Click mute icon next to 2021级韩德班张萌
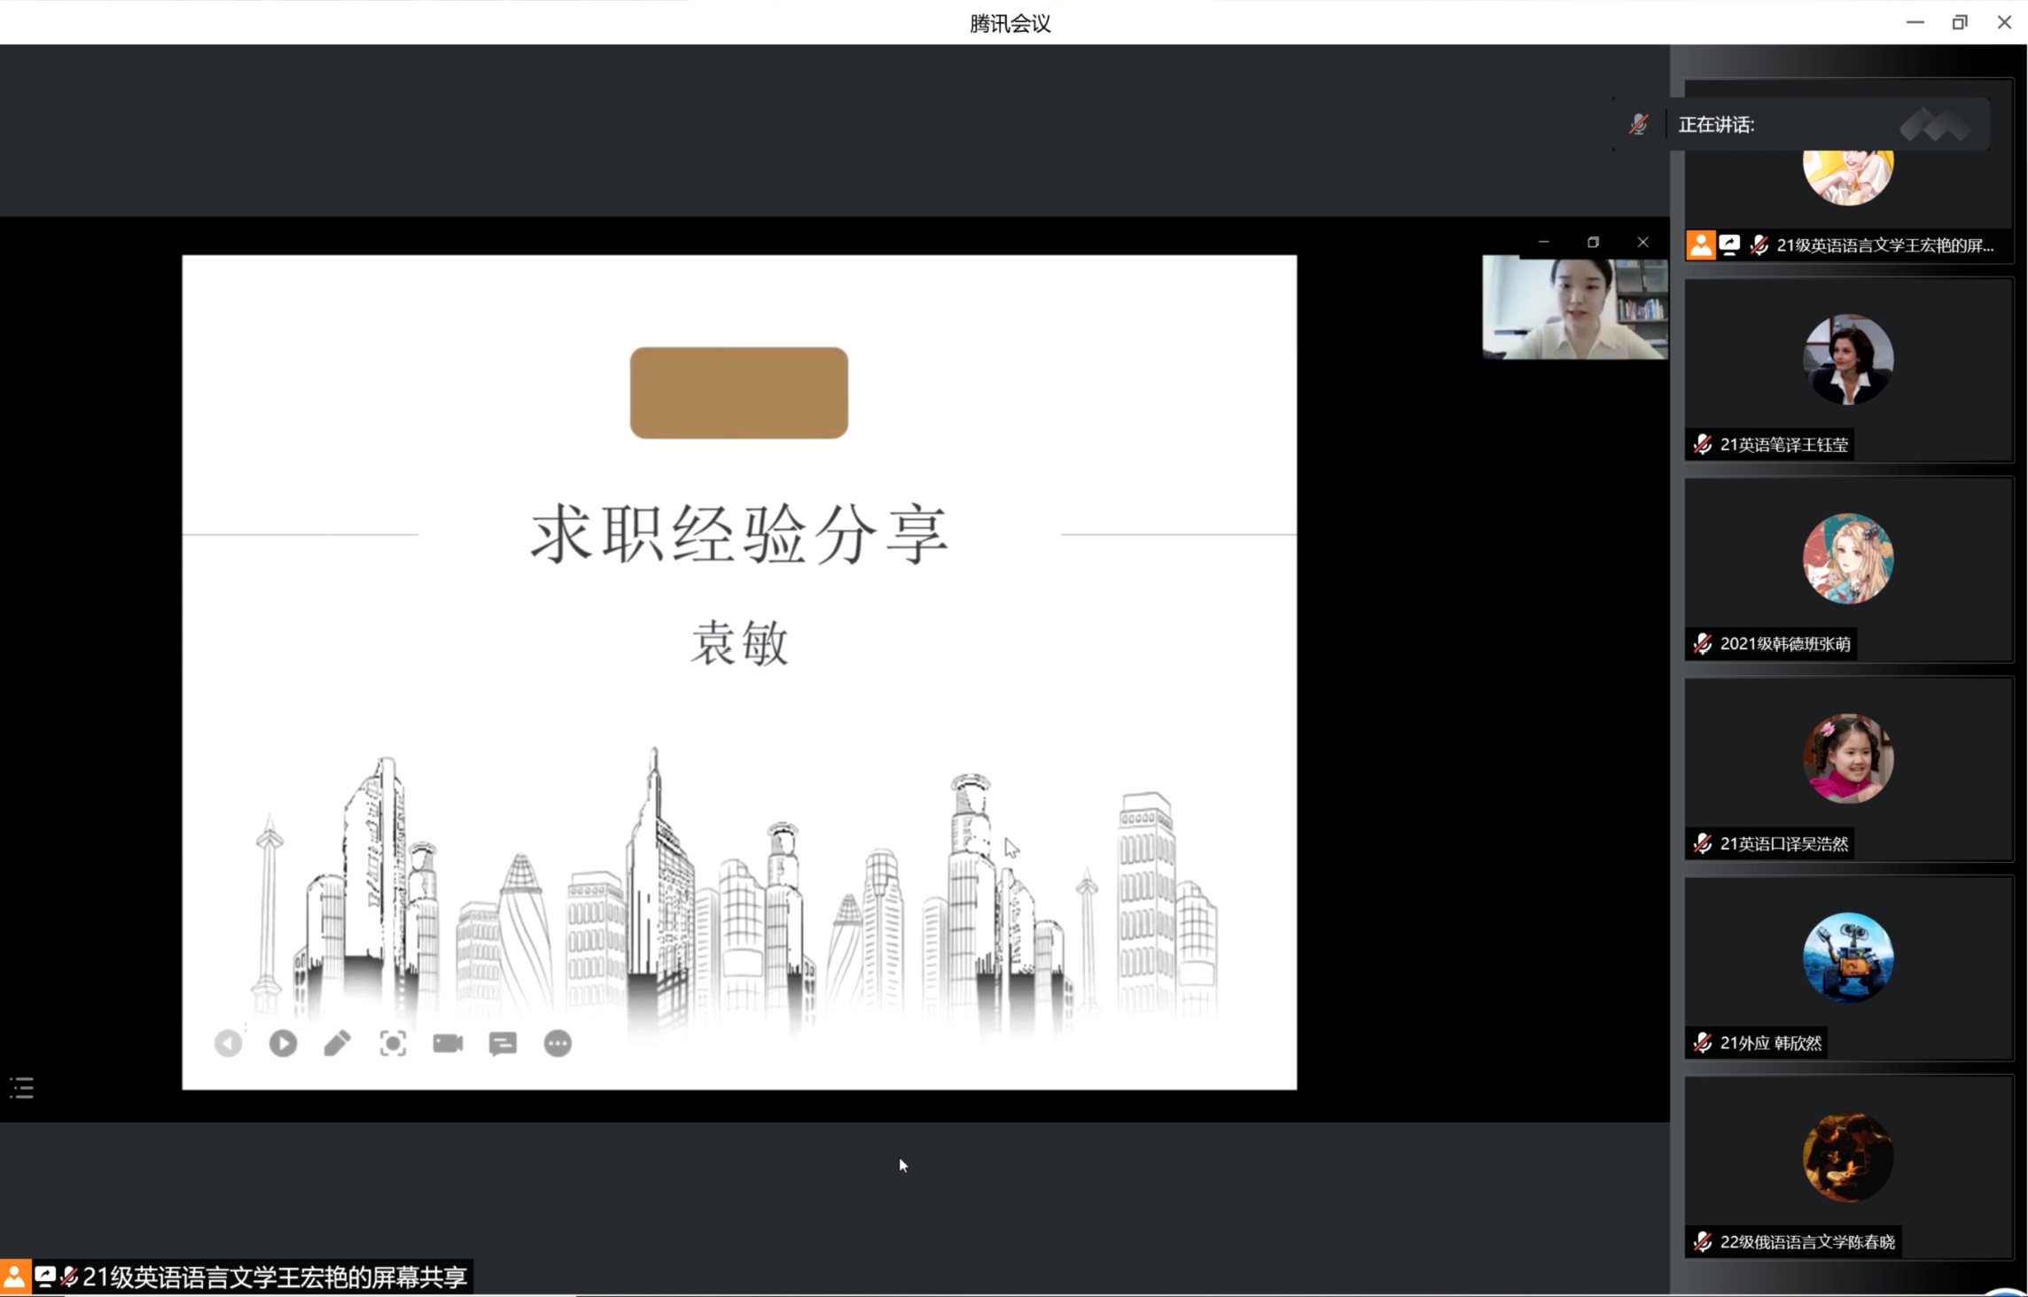 [1702, 644]
